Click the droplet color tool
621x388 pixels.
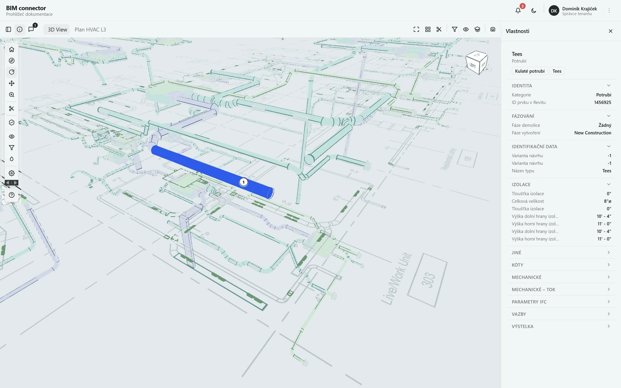click(12, 159)
